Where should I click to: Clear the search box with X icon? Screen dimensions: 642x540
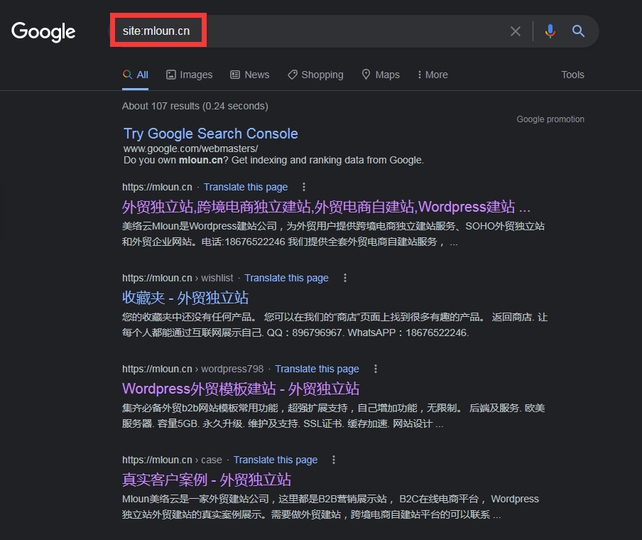coord(516,31)
